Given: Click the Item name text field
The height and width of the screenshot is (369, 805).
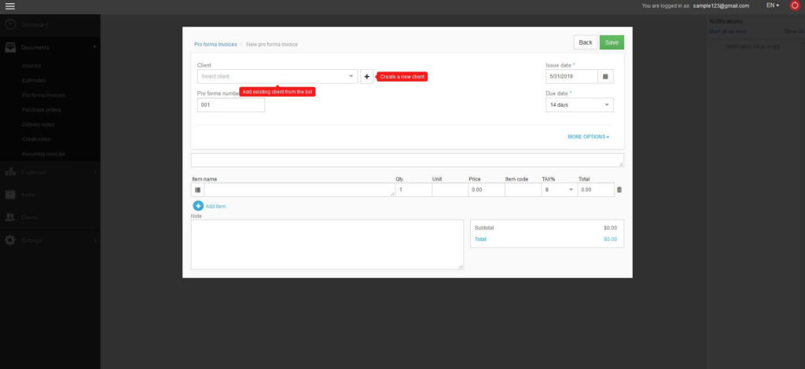Looking at the screenshot, I should (300, 190).
